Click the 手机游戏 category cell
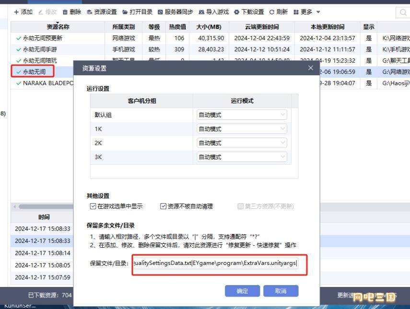Viewport: 410px width, 309px height. point(124,49)
